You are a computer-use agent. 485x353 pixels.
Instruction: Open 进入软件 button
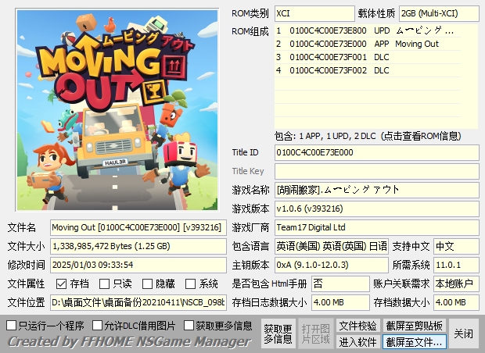coord(357,342)
